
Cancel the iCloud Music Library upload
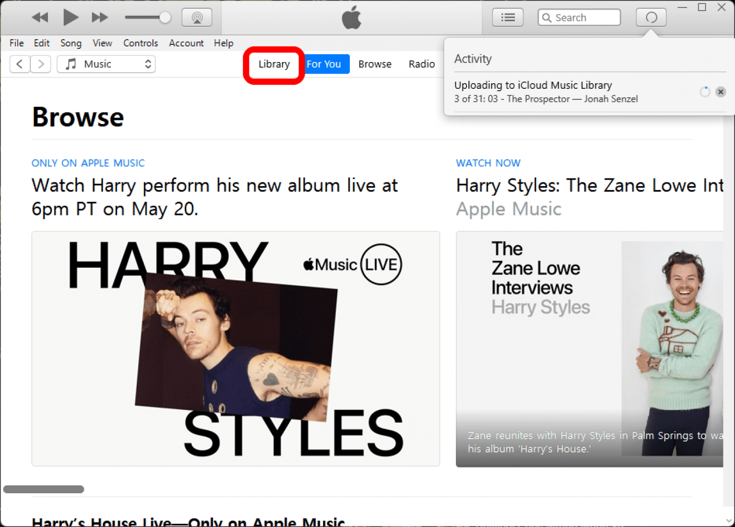coord(720,92)
